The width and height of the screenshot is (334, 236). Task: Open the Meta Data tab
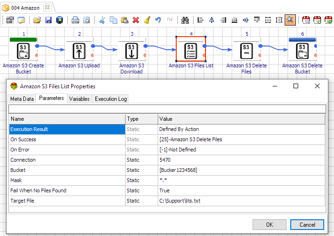tap(22, 99)
